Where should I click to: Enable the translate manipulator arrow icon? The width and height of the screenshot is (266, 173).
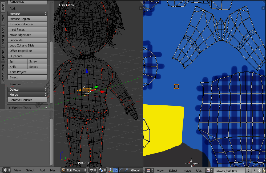(x=116, y=170)
